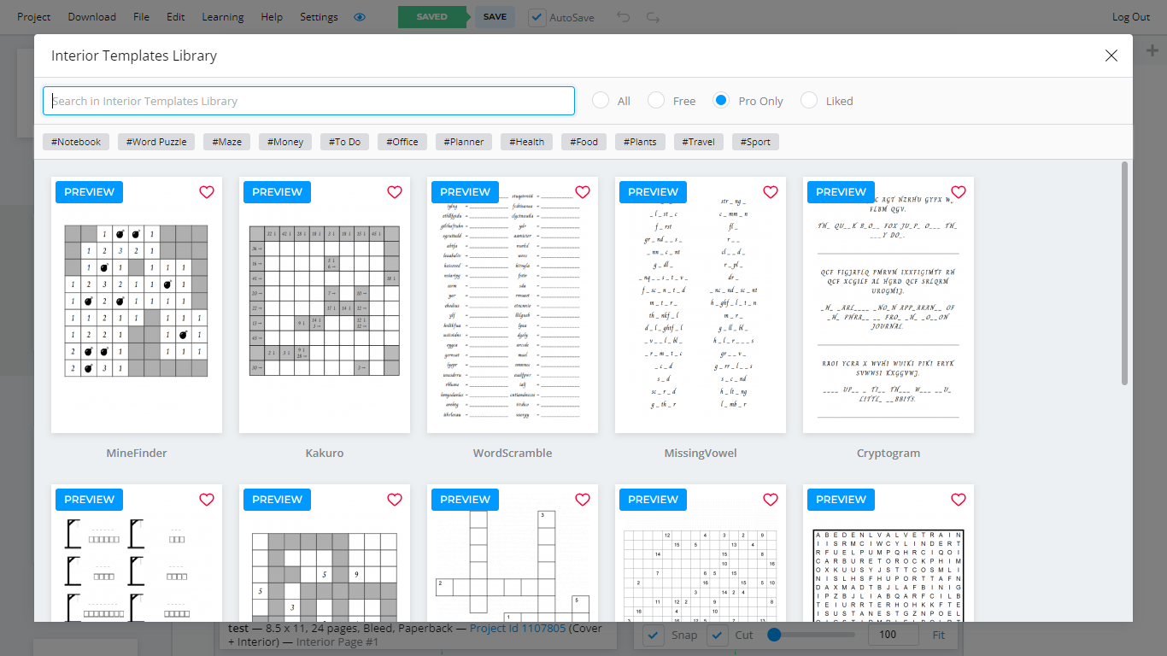Like the MineFinder template with heart icon
The image size is (1167, 656).
tap(207, 192)
